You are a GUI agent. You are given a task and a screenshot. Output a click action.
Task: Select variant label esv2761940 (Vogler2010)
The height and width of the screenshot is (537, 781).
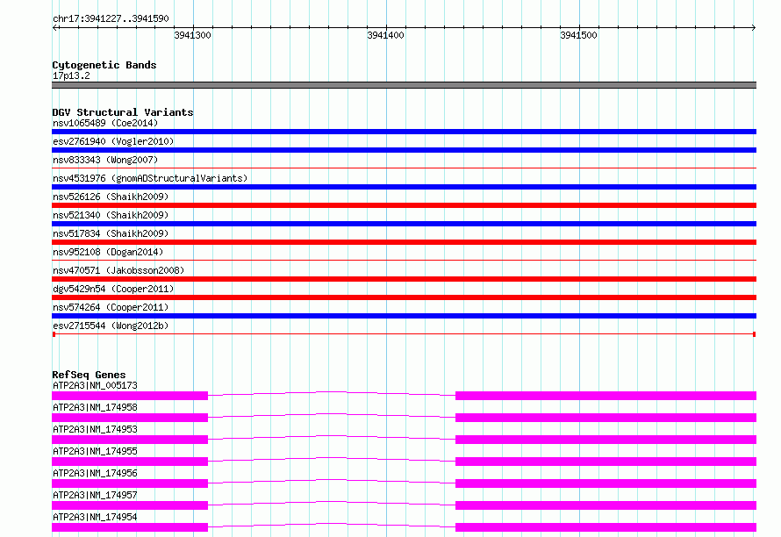[113, 141]
